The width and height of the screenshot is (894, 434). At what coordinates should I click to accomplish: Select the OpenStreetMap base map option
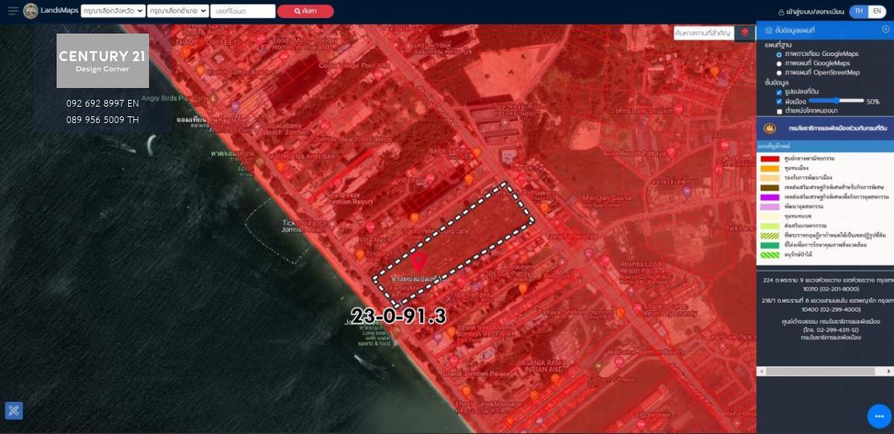pos(779,73)
